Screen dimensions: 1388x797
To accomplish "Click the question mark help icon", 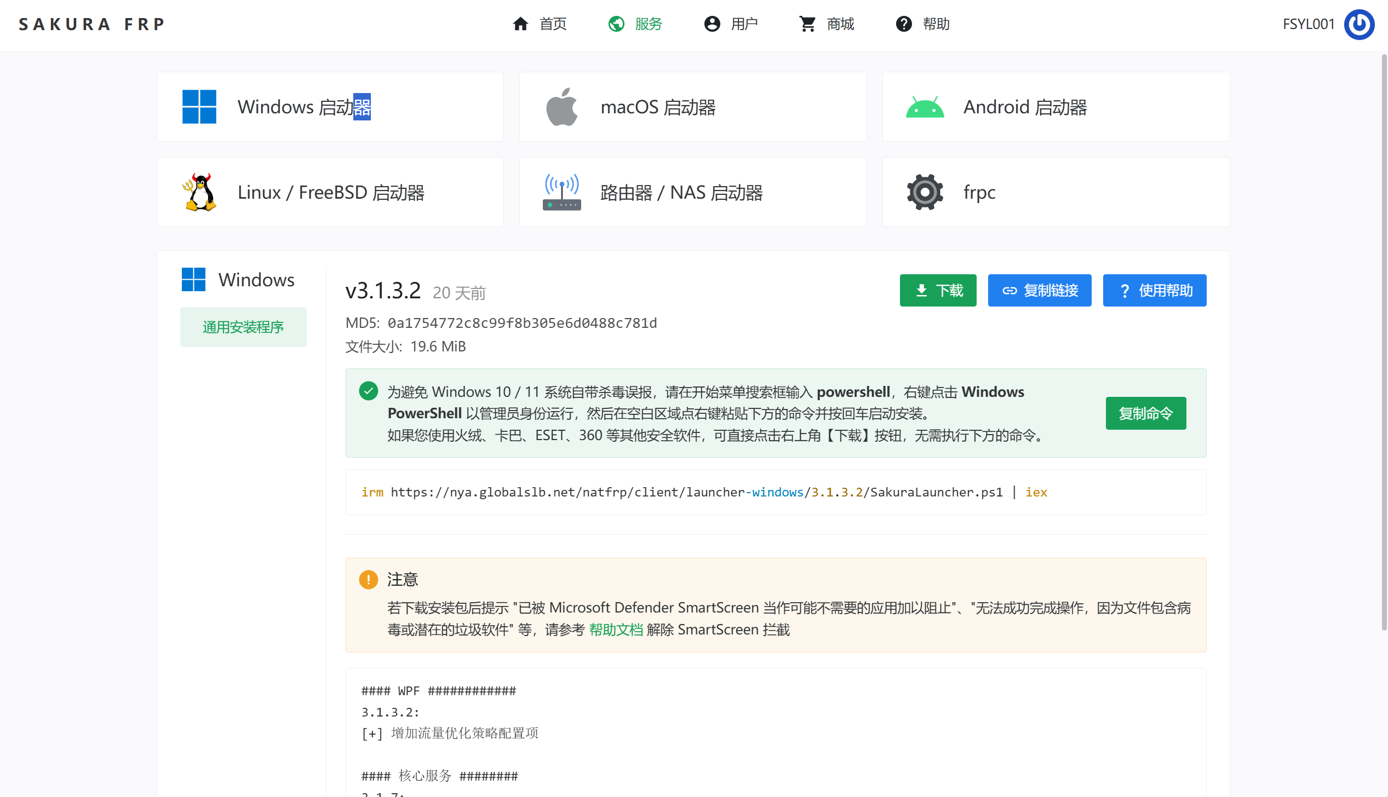I will coord(904,24).
